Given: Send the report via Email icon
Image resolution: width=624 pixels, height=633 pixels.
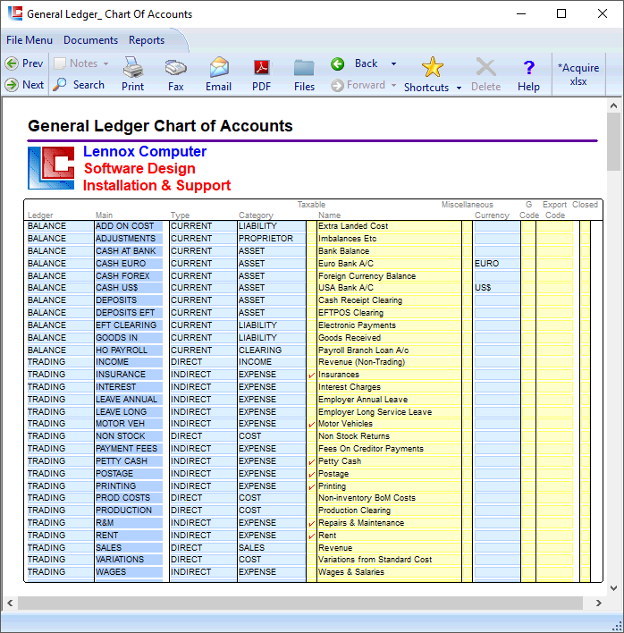Looking at the screenshot, I should [x=218, y=68].
